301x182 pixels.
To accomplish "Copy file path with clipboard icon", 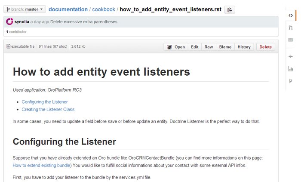I will [230, 9].
